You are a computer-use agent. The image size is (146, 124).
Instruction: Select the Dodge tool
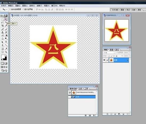(x=6, y=38)
